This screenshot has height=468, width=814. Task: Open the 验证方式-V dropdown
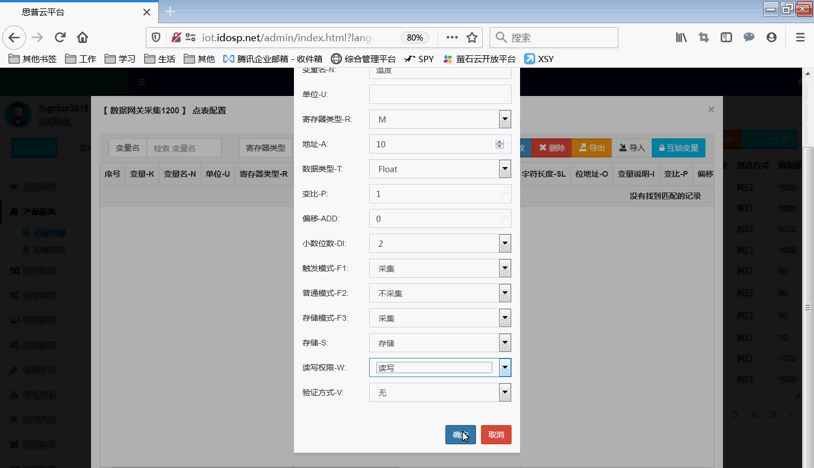pyautogui.click(x=505, y=392)
